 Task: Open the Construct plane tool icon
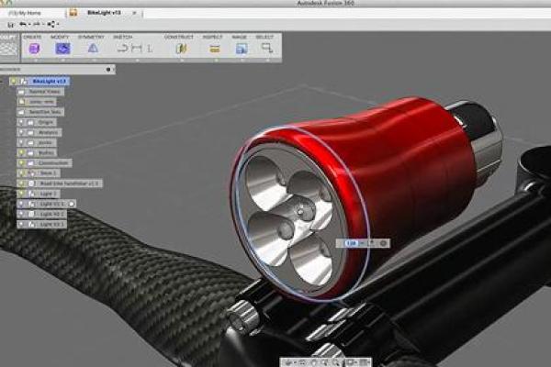182,49
